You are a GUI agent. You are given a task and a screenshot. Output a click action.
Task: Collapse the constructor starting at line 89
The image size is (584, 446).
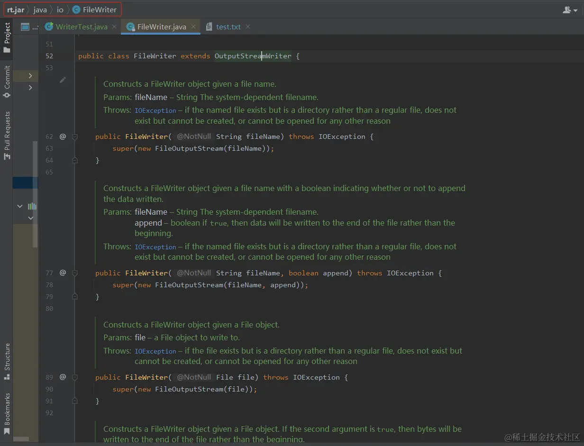click(74, 377)
